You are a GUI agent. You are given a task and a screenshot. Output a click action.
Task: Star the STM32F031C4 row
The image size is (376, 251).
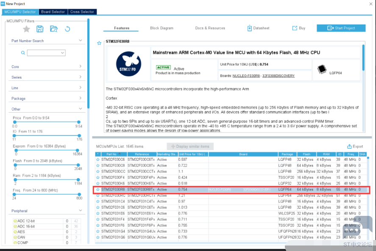[x=98, y=201]
